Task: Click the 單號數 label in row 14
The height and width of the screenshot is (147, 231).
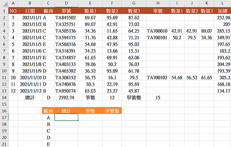Action: pos(134,97)
